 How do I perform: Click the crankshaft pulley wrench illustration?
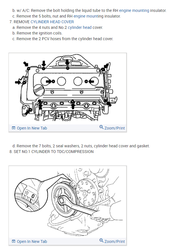coord(67,202)
